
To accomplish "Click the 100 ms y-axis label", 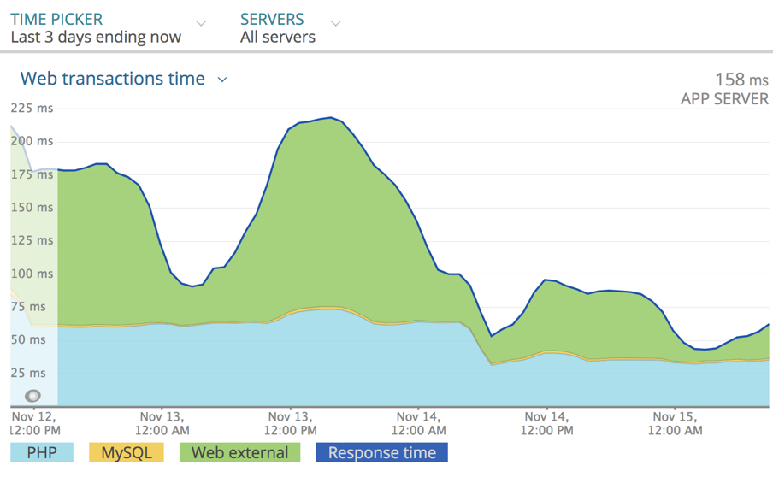I will pyautogui.click(x=32, y=274).
